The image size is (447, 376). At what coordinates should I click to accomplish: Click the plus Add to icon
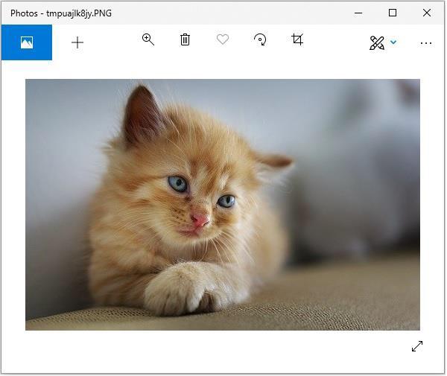click(77, 42)
